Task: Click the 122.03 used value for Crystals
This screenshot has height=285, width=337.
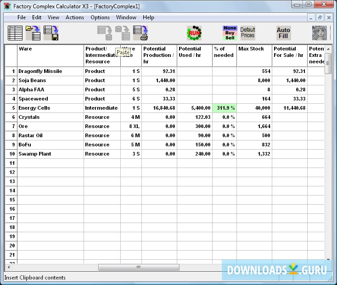Action: 195,117
